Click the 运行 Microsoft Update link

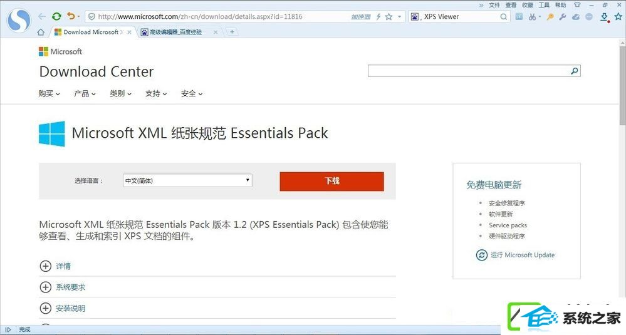516,255
